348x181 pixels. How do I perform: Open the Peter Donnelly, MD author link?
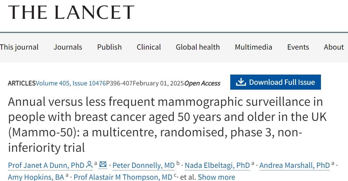pyautogui.click(x=143, y=165)
